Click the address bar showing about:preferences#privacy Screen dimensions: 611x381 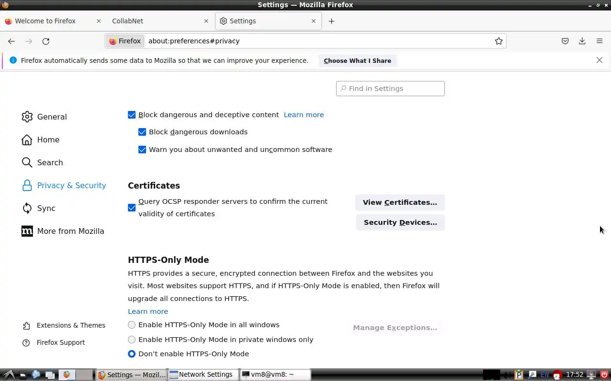tap(305, 41)
